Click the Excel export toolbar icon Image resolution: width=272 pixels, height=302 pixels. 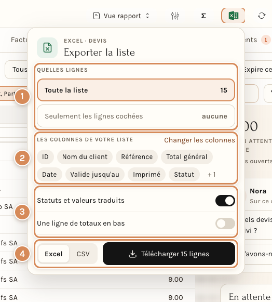234,16
